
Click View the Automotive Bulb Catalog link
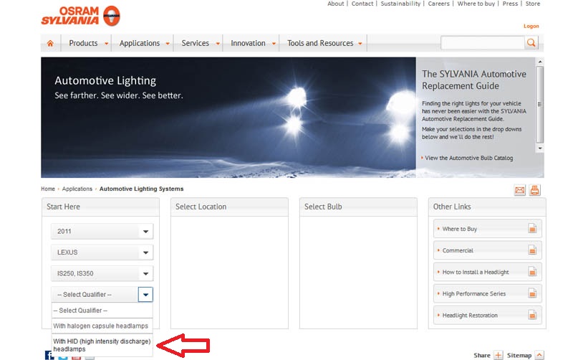pos(469,158)
